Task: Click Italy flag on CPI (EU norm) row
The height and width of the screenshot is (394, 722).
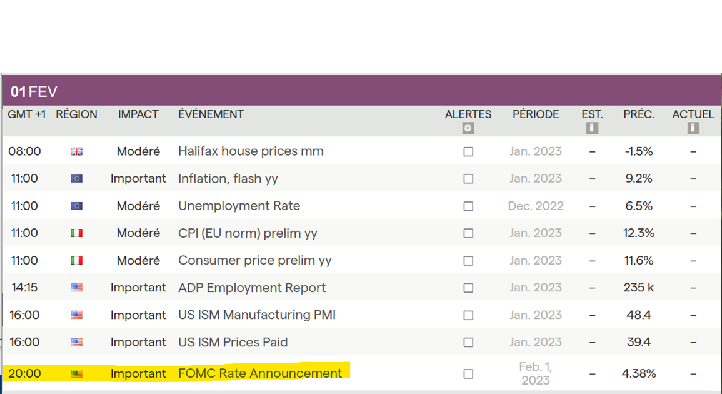Action: pyautogui.click(x=76, y=233)
